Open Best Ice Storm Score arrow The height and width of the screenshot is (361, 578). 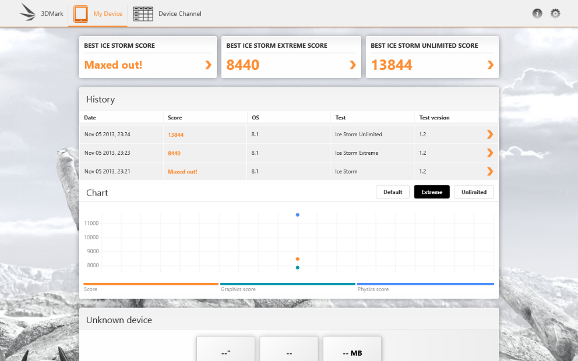click(x=208, y=65)
